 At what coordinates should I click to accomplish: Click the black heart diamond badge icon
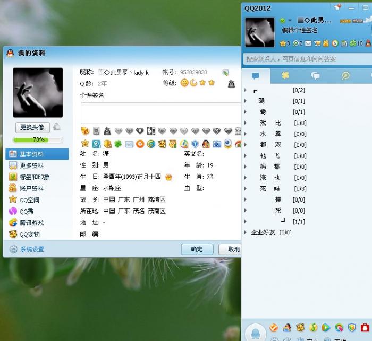pyautogui.click(x=140, y=130)
